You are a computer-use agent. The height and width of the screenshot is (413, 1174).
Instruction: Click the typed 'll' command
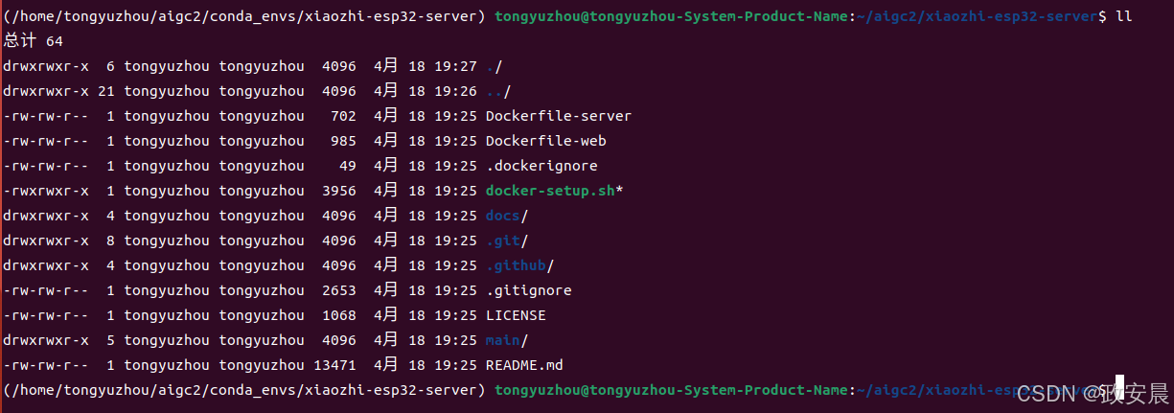(x=1123, y=16)
